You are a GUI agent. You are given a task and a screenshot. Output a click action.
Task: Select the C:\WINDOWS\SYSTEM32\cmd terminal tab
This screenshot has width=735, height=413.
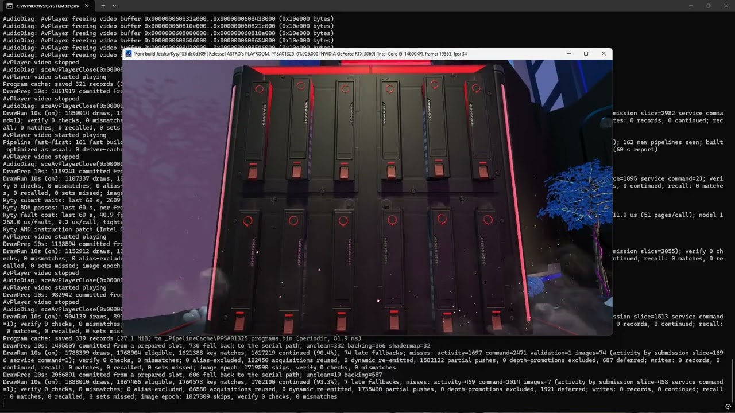[47, 6]
